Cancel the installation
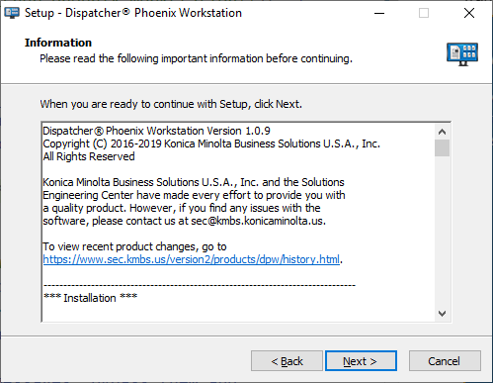Image resolution: width=493 pixels, height=383 pixels. [445, 361]
